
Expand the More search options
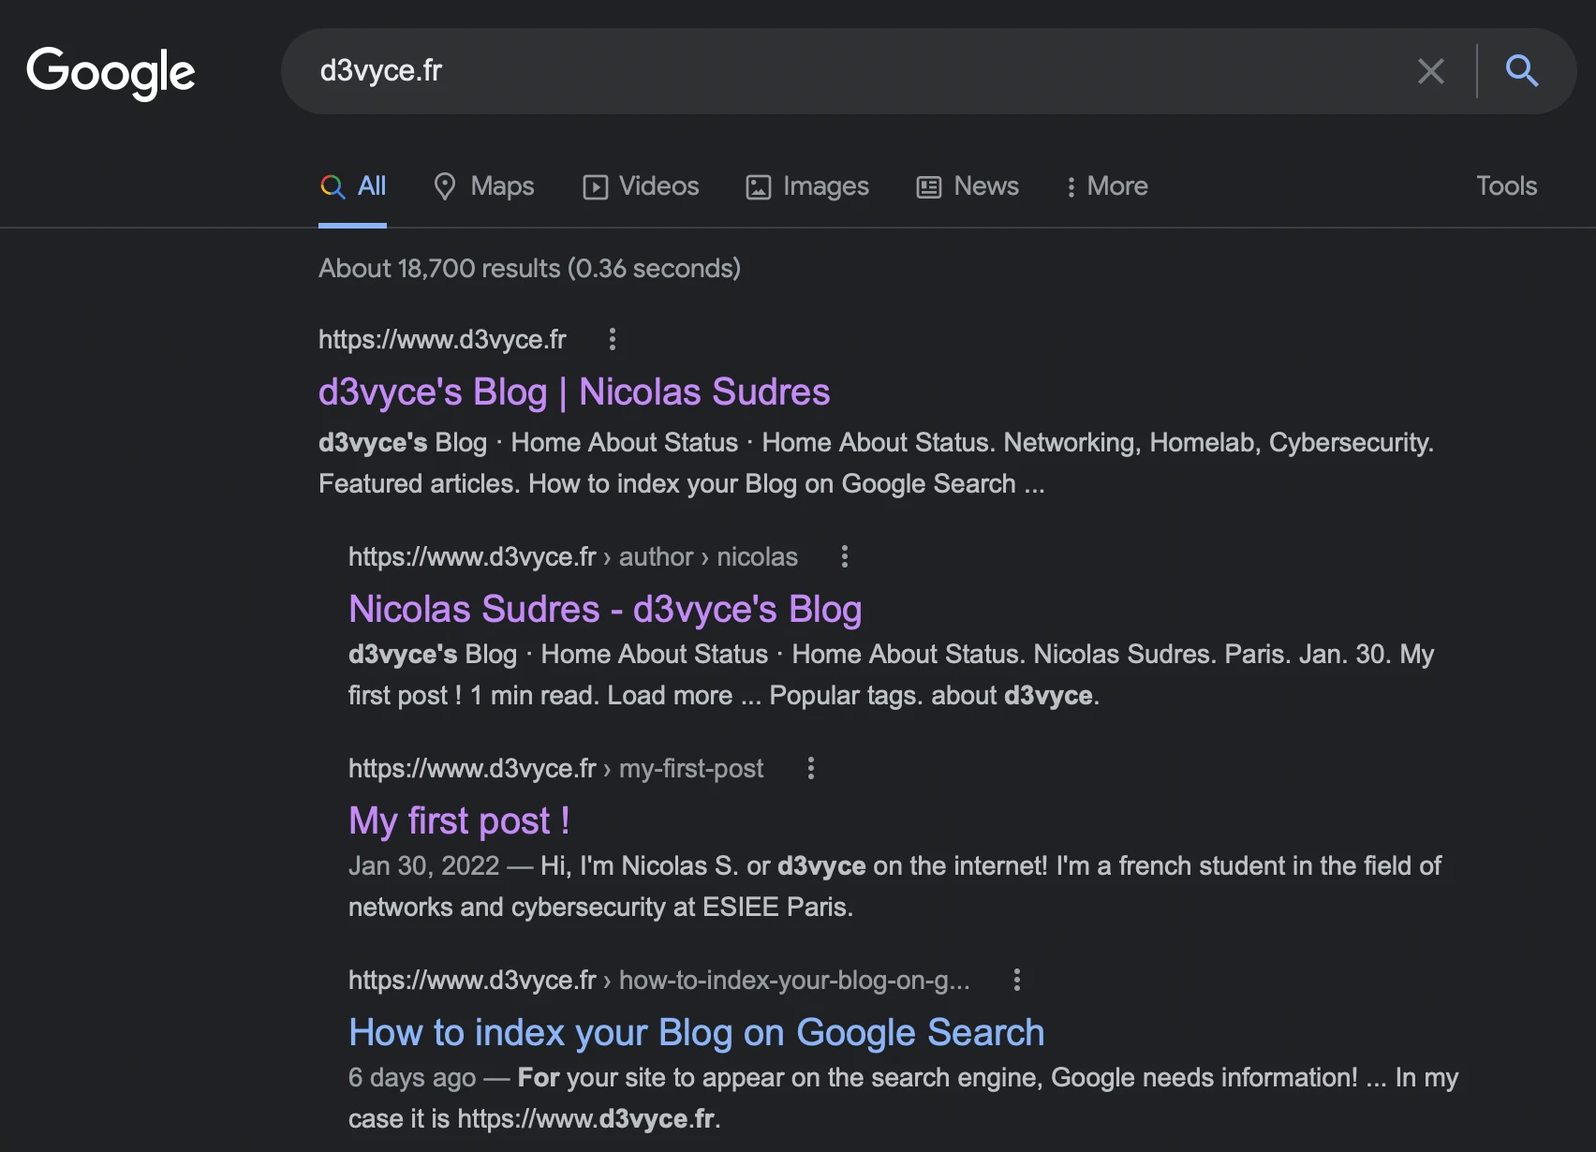click(1106, 186)
